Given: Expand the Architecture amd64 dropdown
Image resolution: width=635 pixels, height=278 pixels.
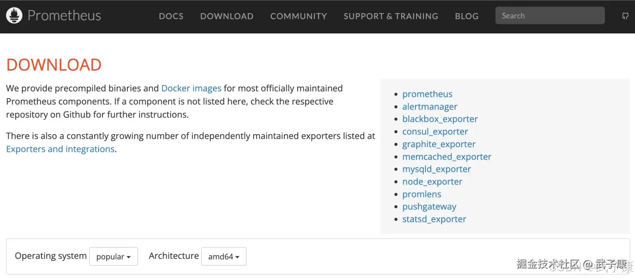Looking at the screenshot, I should 224,256.
